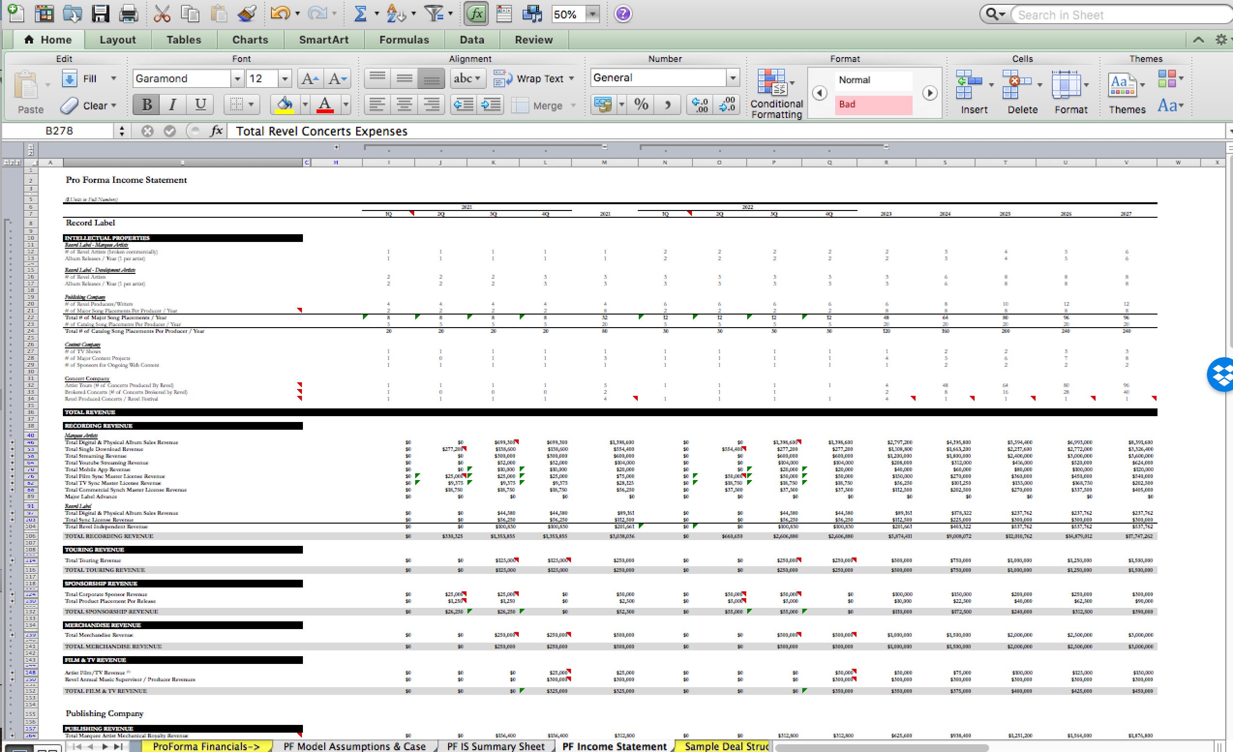Open the zoom level dropdown
This screenshot has height=752, width=1233.
593,14
